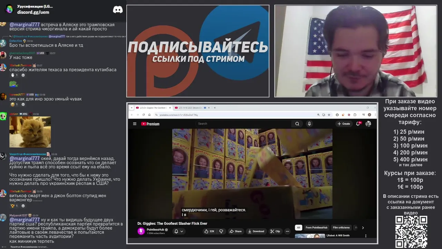Image resolution: width=442 pixels, height=249 pixels.
Task: Open the browser tab search dropdown arrow
Action: (x=132, y=108)
